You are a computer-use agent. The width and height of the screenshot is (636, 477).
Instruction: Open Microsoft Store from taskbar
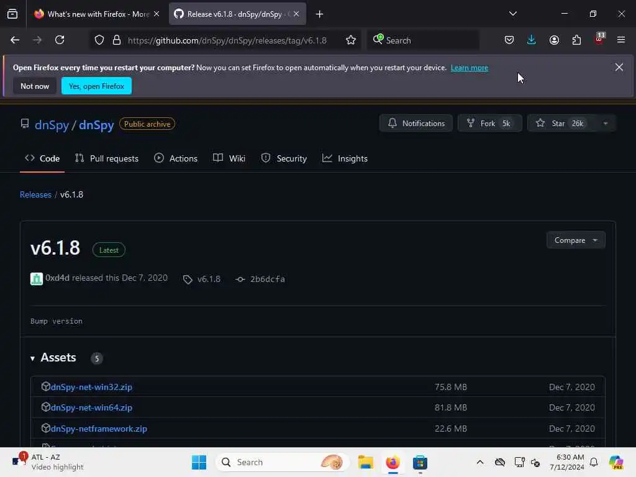tap(420, 462)
